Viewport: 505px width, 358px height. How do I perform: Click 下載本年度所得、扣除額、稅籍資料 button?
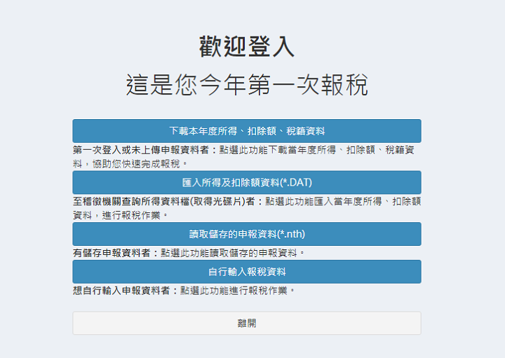tap(247, 131)
